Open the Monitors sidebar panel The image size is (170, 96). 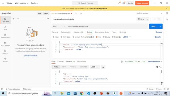[x=5, y=52]
